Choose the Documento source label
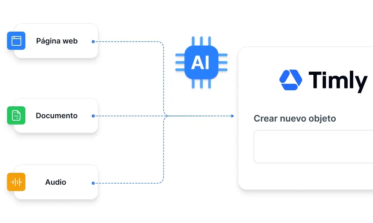This screenshot has height=223, width=373. (57, 116)
